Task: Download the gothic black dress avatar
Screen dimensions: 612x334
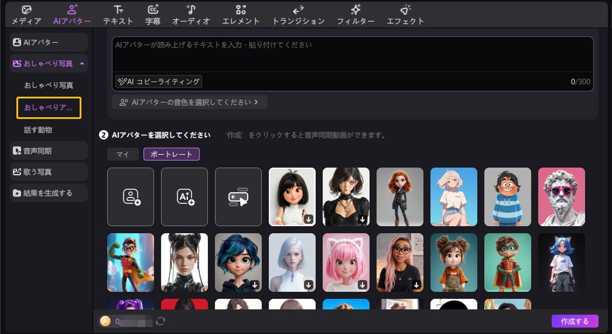Action: 363,219
